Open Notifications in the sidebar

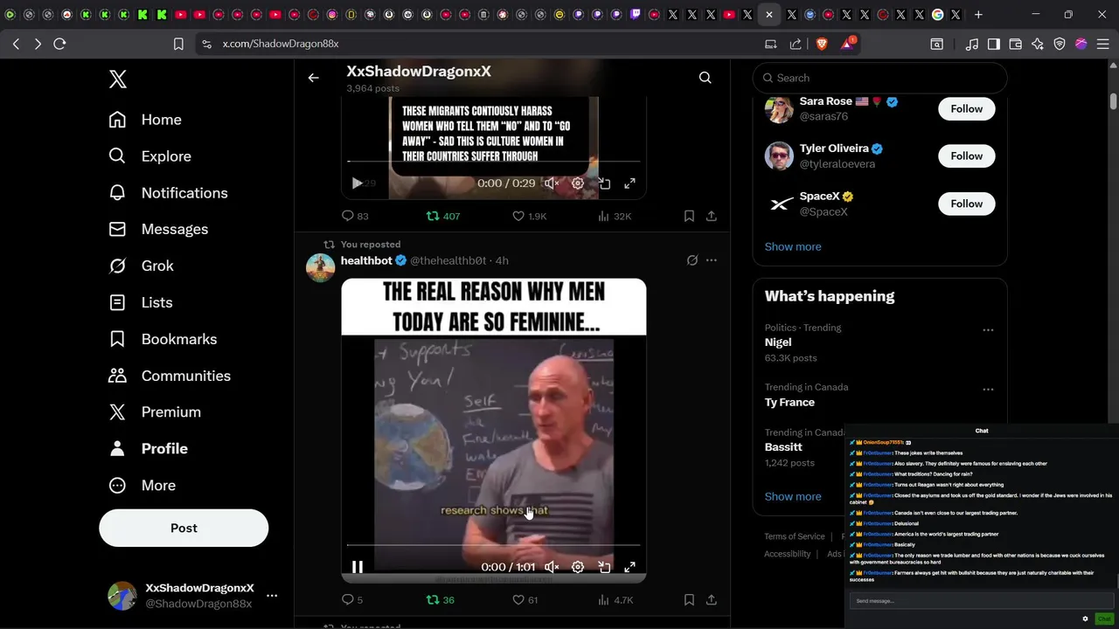[168, 193]
